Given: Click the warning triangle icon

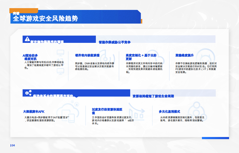Looking at the screenshot, I should click(x=27, y=39).
